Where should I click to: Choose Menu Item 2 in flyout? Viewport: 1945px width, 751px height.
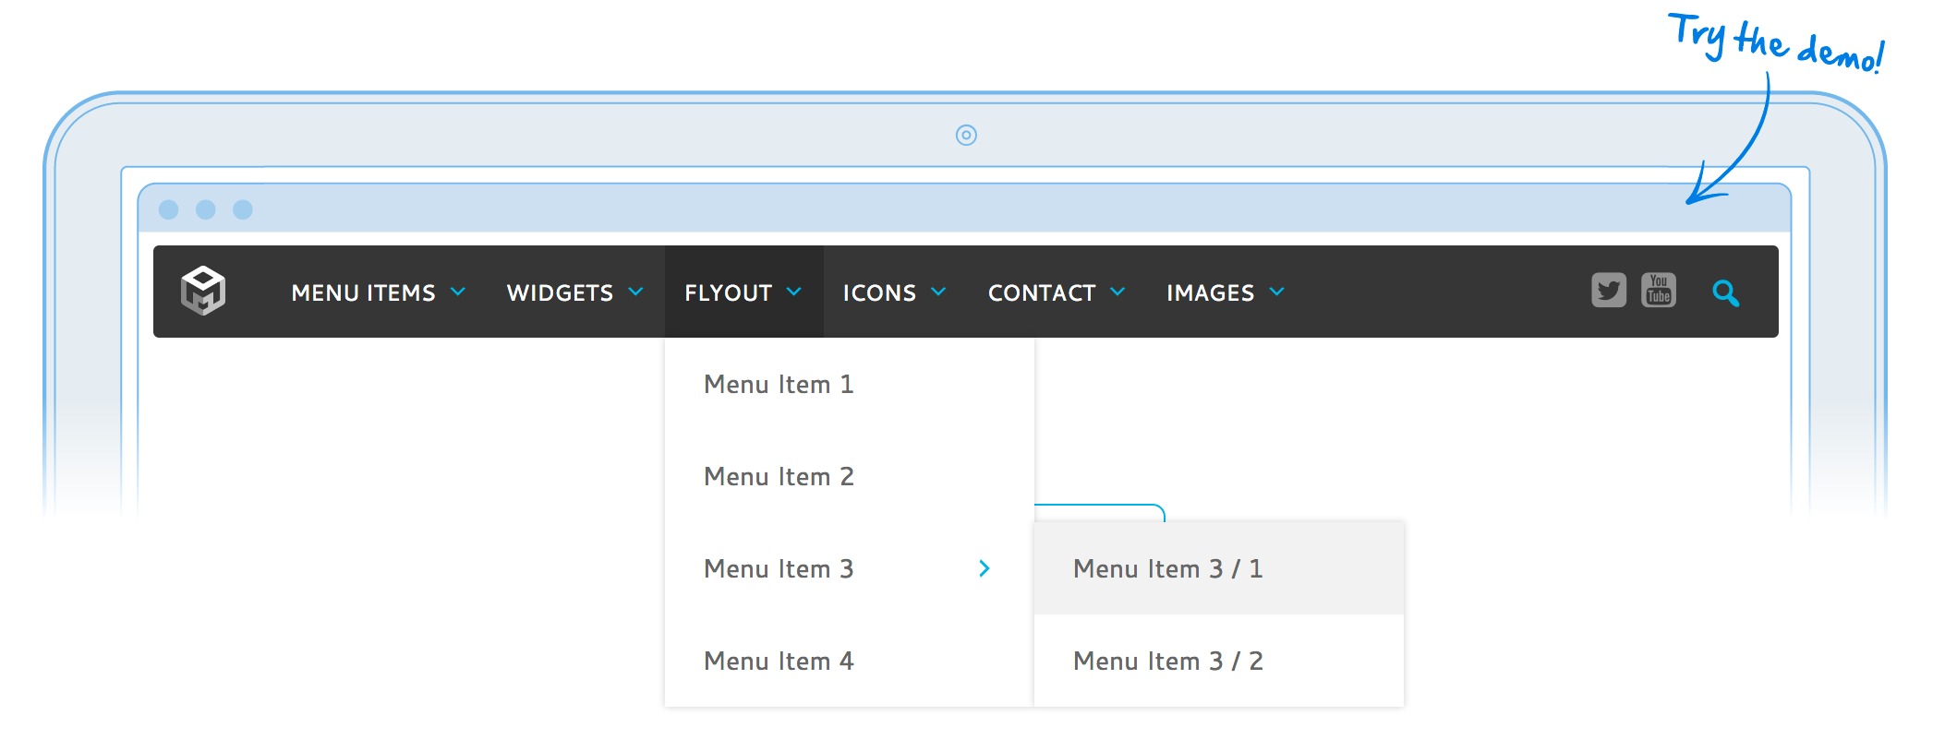click(x=779, y=476)
